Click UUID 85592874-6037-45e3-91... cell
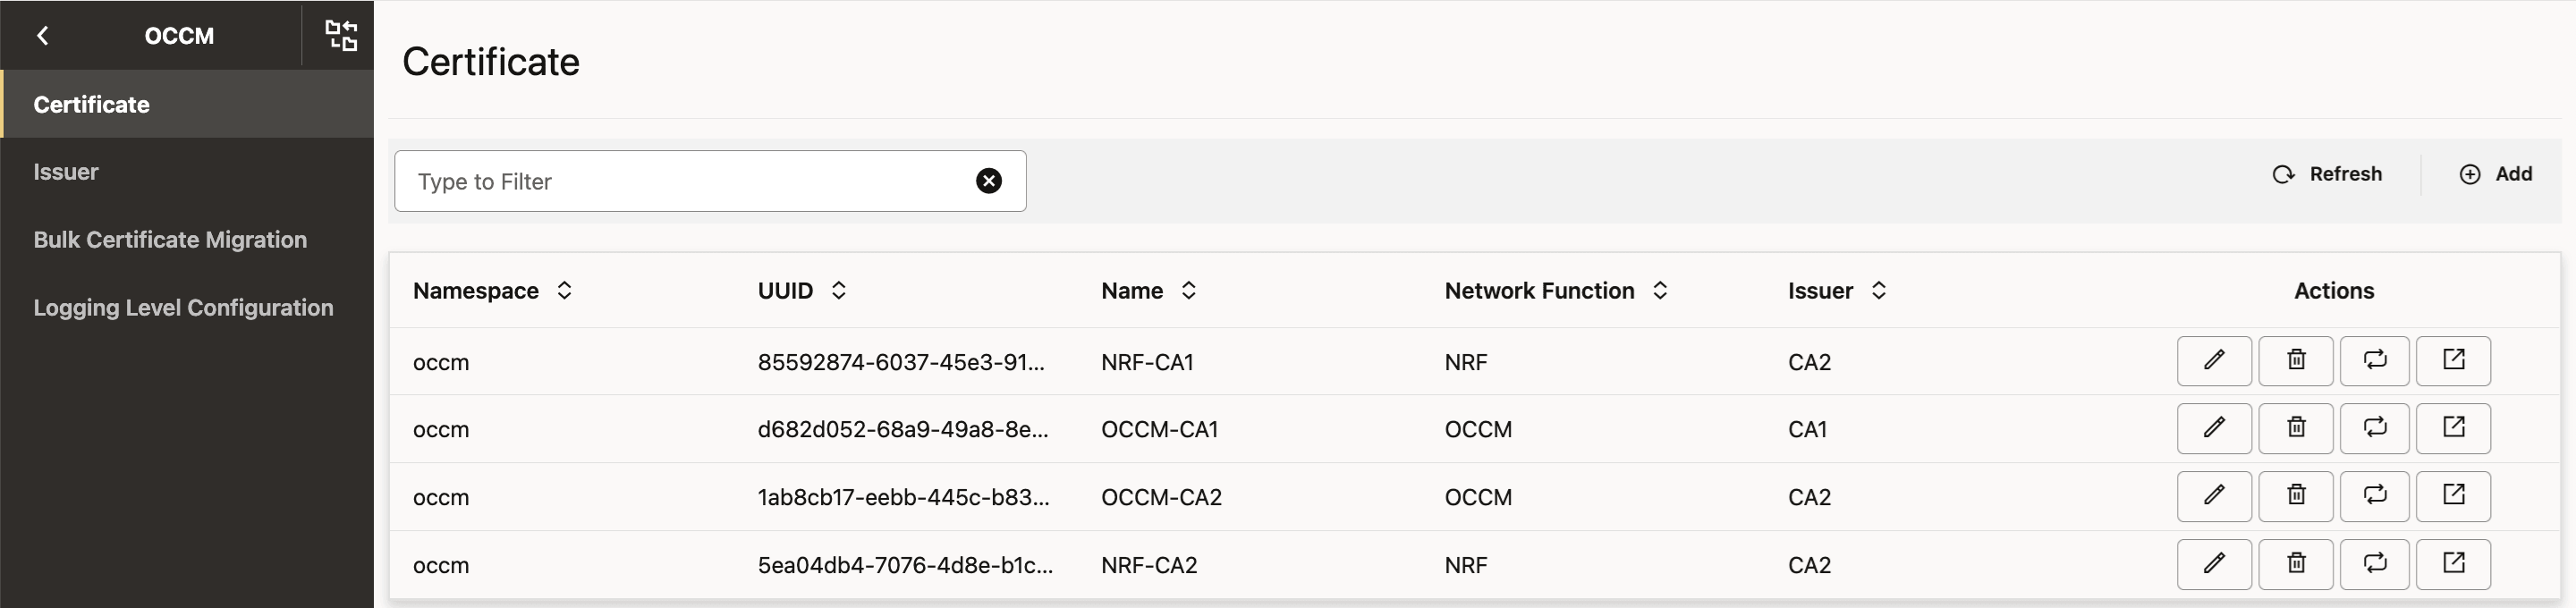The width and height of the screenshot is (2576, 608). [901, 362]
